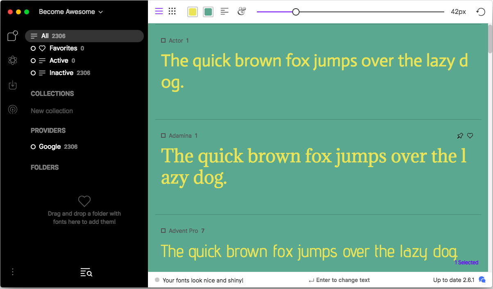Open the Become Awesome dropdown
Image resolution: width=493 pixels, height=289 pixels.
point(70,12)
